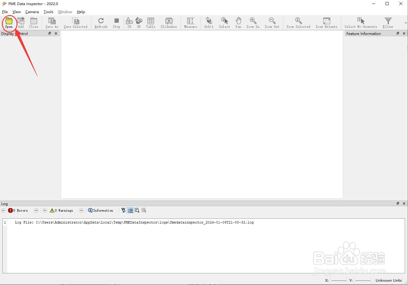The height and width of the screenshot is (285, 408).
Task: Click the Refresh icon
Action: (x=101, y=23)
